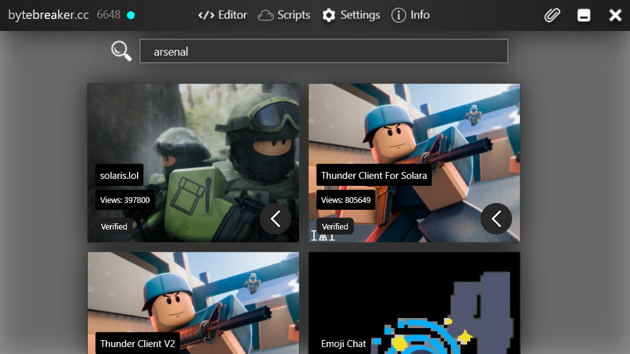The image size is (630, 354).
Task: Click Verified badge on Thunder Client For Solara
Action: pos(335,226)
